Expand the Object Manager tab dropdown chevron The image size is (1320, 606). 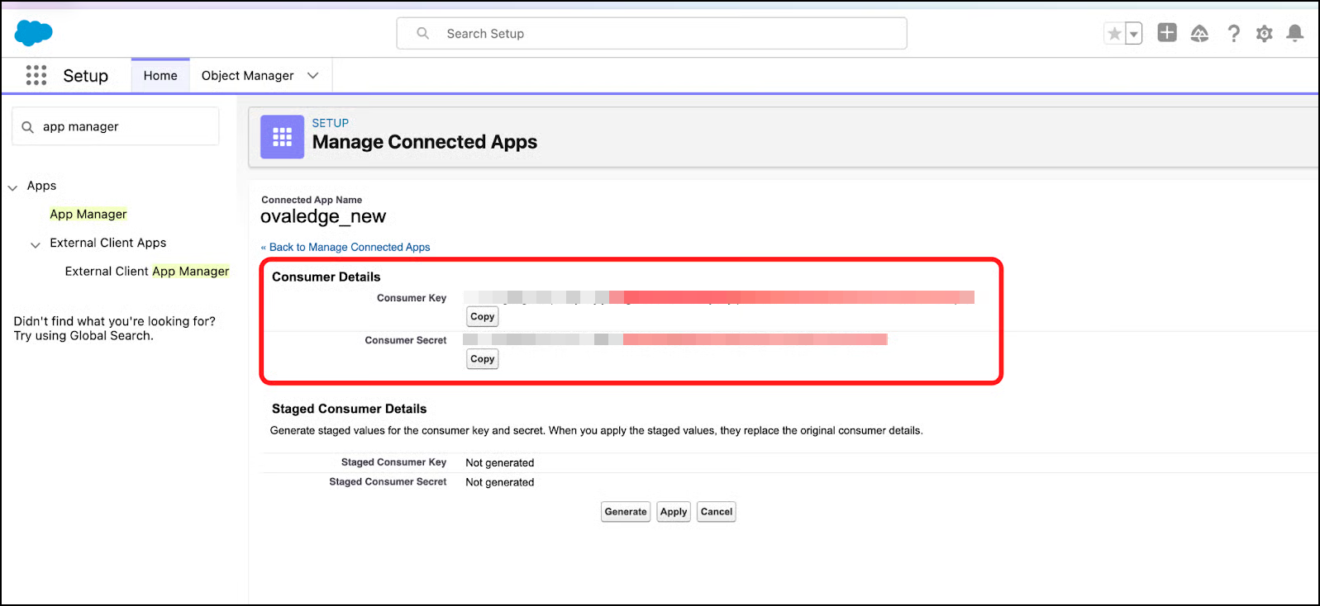point(313,75)
